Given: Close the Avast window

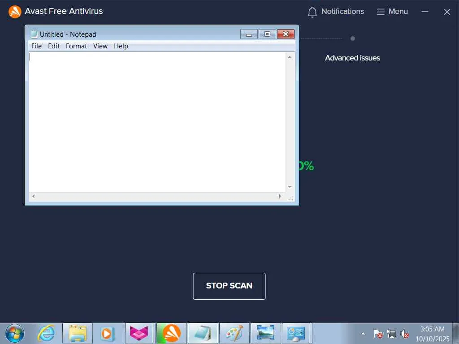Looking at the screenshot, I should coord(447,12).
